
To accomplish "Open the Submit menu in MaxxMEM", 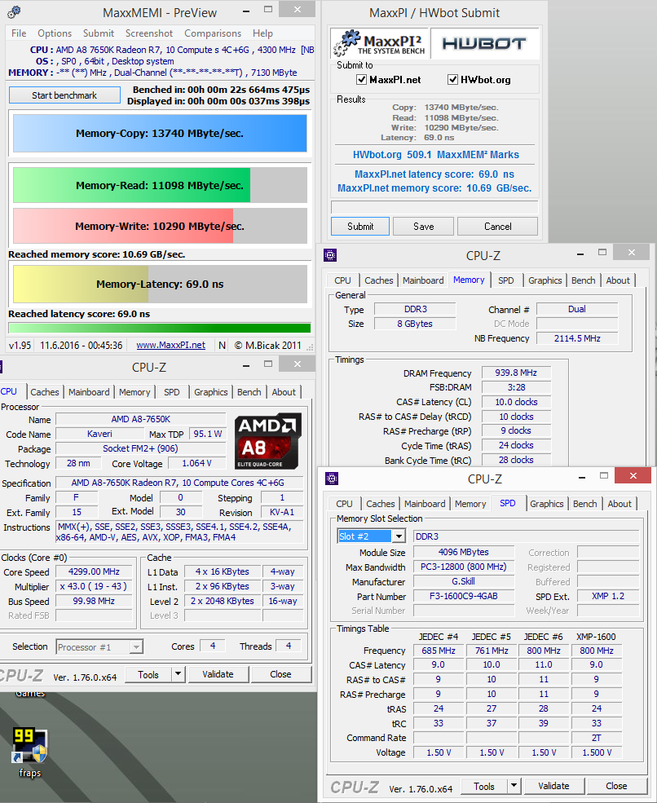I will pyautogui.click(x=99, y=33).
